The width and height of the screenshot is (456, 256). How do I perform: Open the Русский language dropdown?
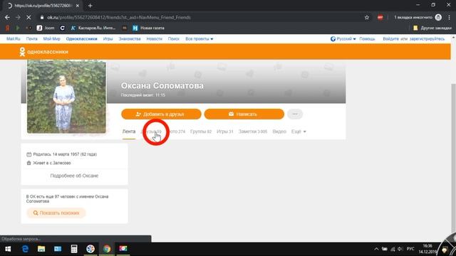click(343, 38)
